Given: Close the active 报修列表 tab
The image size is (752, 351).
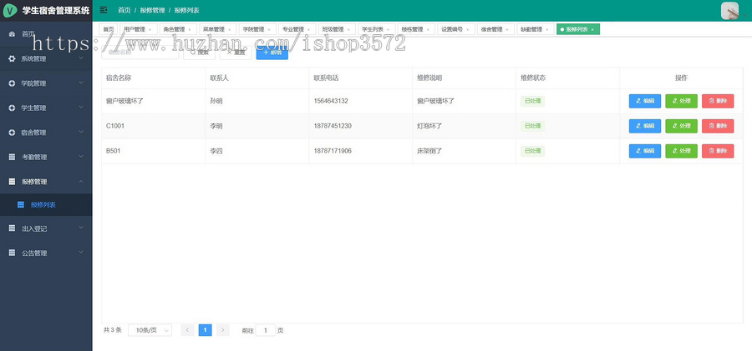Looking at the screenshot, I should [592, 30].
